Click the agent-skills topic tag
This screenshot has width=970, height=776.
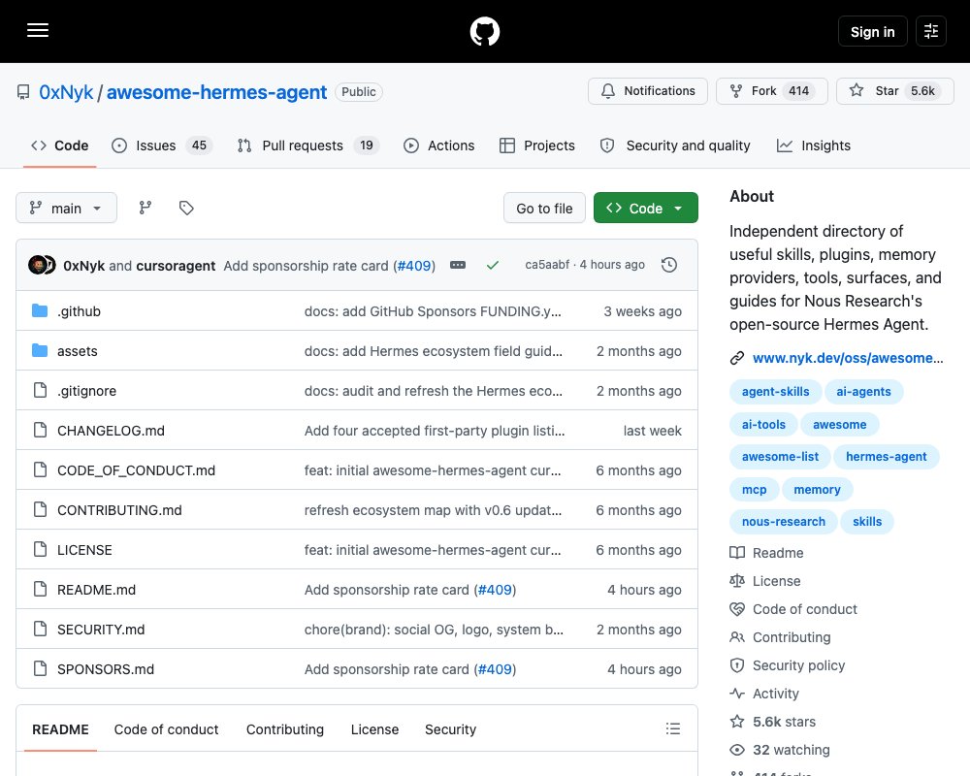pyautogui.click(x=775, y=391)
